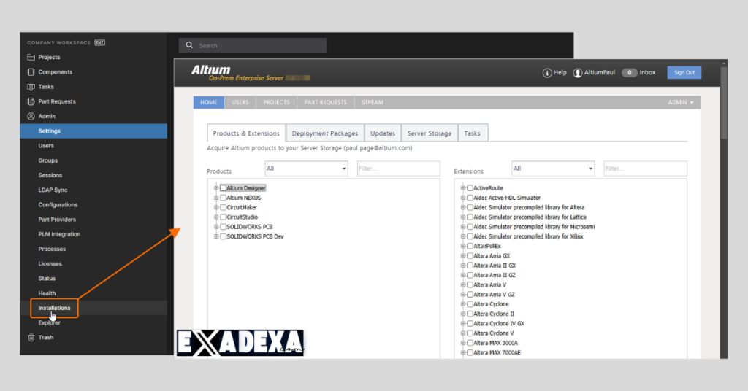
Task: Select the Altera MAX 7000AE row
Action: point(497,352)
